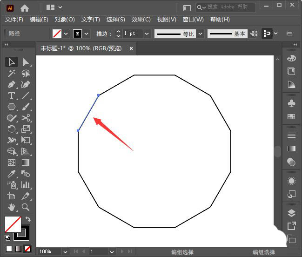Select the Magic Wand tool
This screenshot has width=302, height=257.
coord(12,74)
